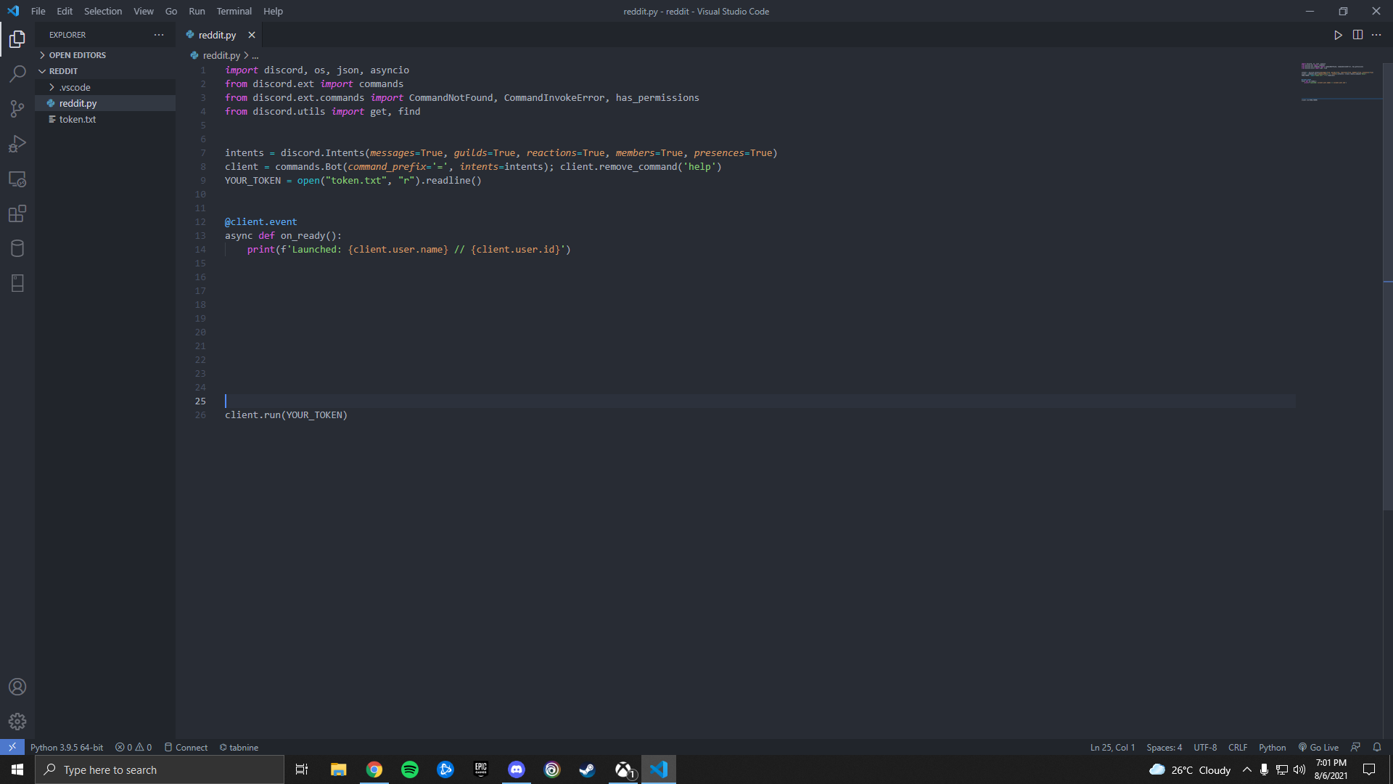Select the reddit.py editor tab
The height and width of the screenshot is (784, 1393).
[x=216, y=35]
